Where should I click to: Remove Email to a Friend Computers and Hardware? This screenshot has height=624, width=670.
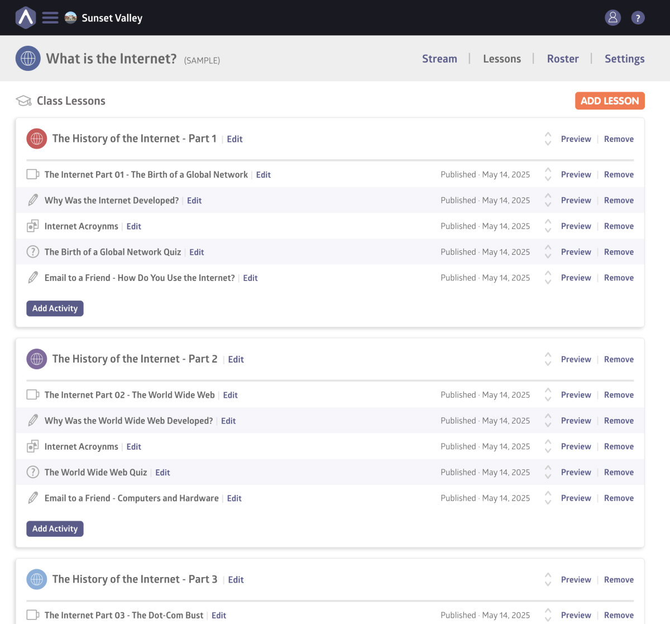coord(619,498)
